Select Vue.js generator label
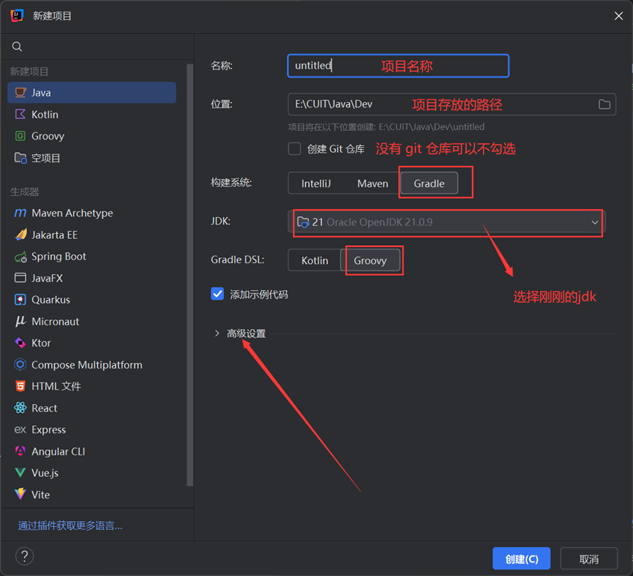Viewport: 633px width, 576px height. click(45, 473)
